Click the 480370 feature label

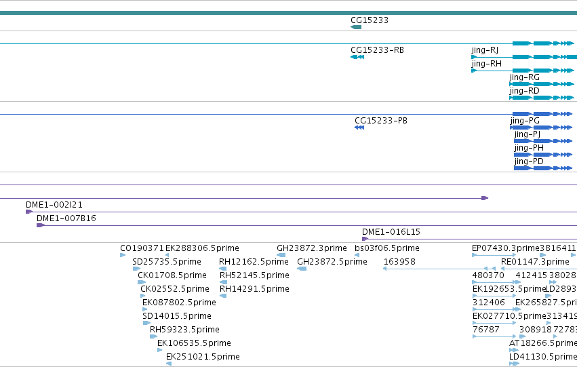point(488,275)
